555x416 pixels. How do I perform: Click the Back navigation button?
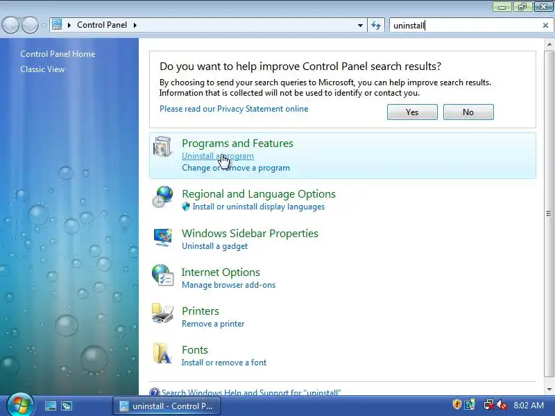pyautogui.click(x=11, y=25)
